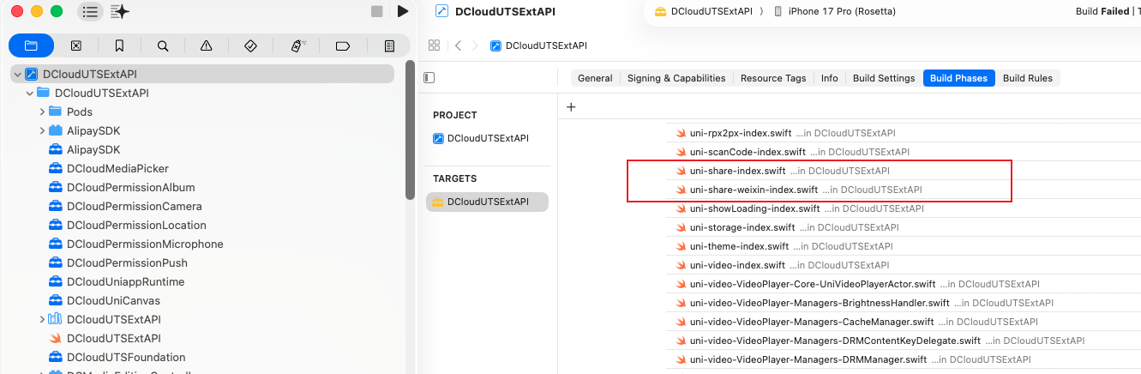Toggle the navigator list view icon
The height and width of the screenshot is (374, 1141).
90,11
